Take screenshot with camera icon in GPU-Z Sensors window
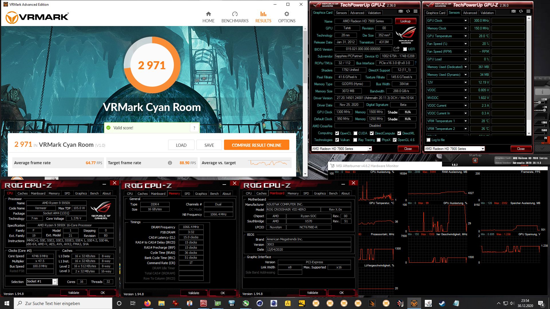550x309 pixels. [x=514, y=11]
